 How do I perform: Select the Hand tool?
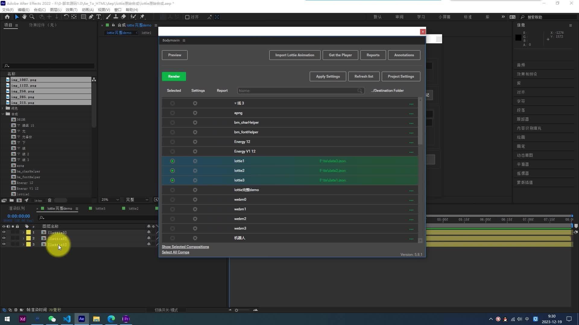[24, 17]
